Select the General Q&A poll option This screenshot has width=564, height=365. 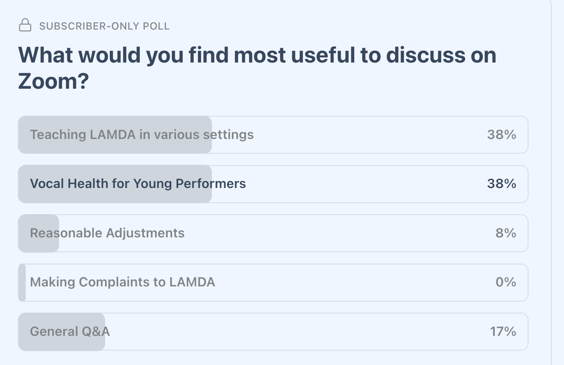coord(70,332)
